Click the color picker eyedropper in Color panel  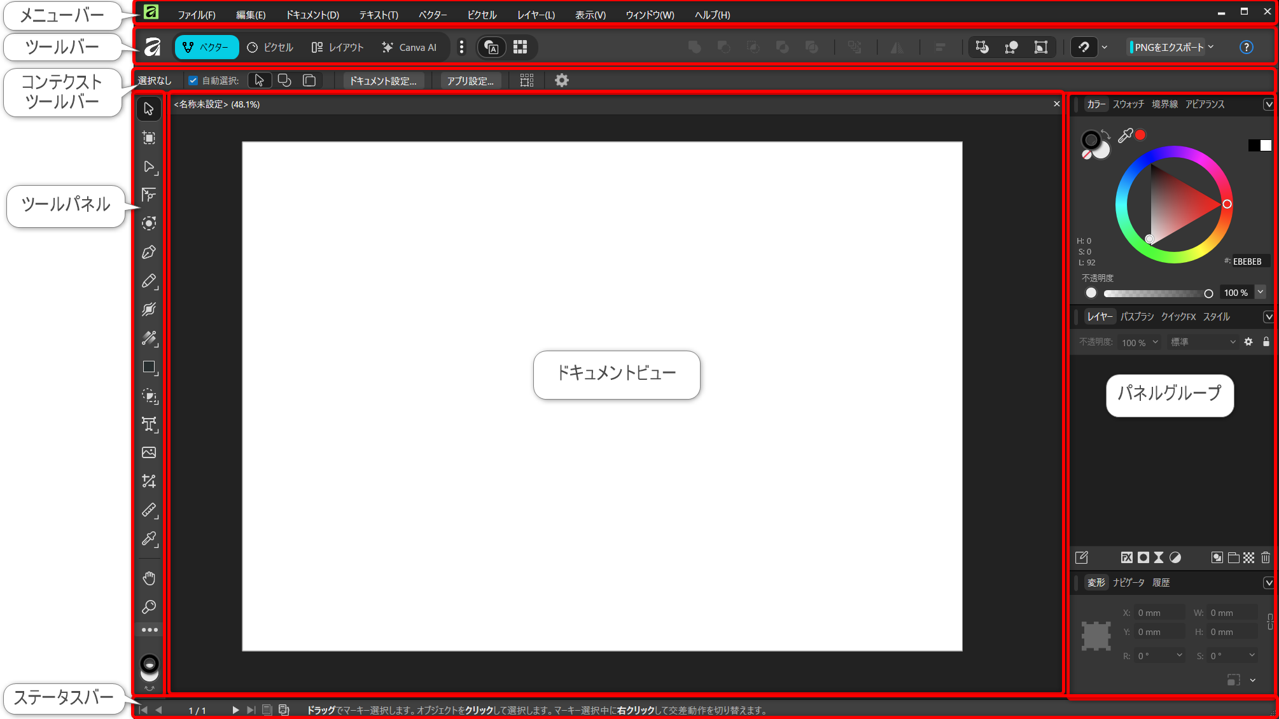(1125, 135)
